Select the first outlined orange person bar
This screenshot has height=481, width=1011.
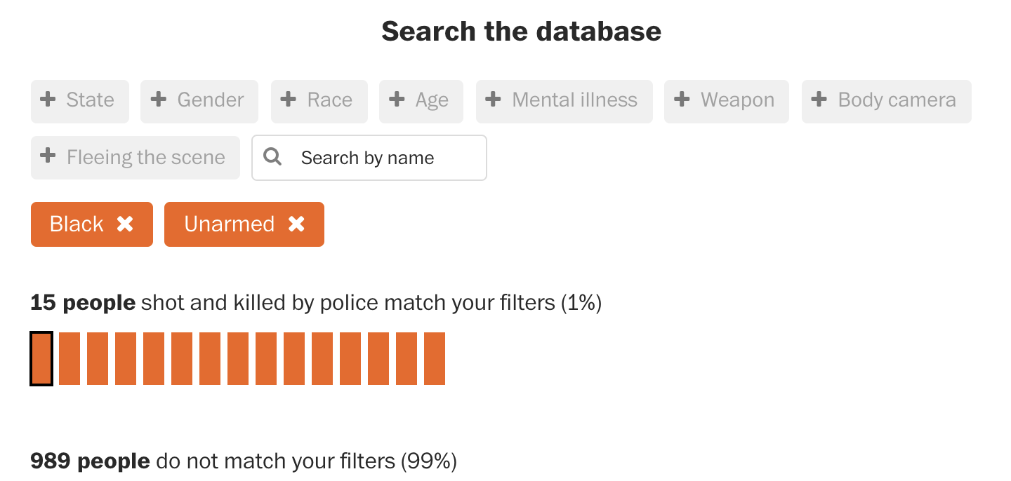[41, 359]
